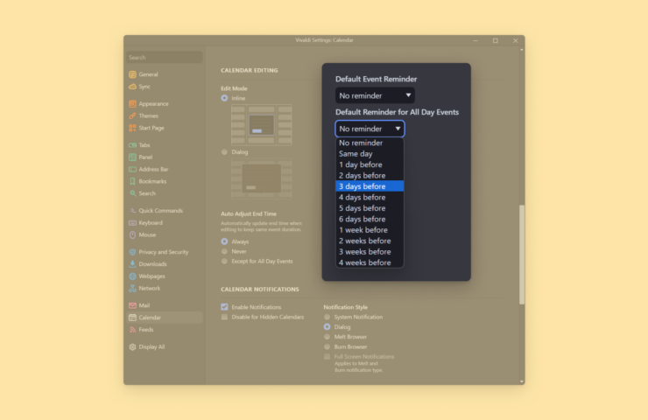The width and height of the screenshot is (648, 420).
Task: Select Melt Browser notification style
Action: 327,337
